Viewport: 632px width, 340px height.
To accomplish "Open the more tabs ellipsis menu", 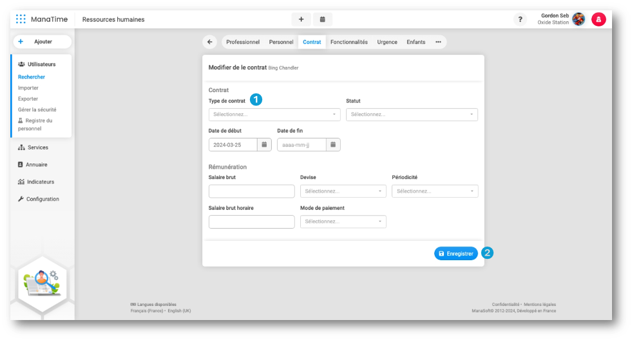I will pyautogui.click(x=438, y=42).
